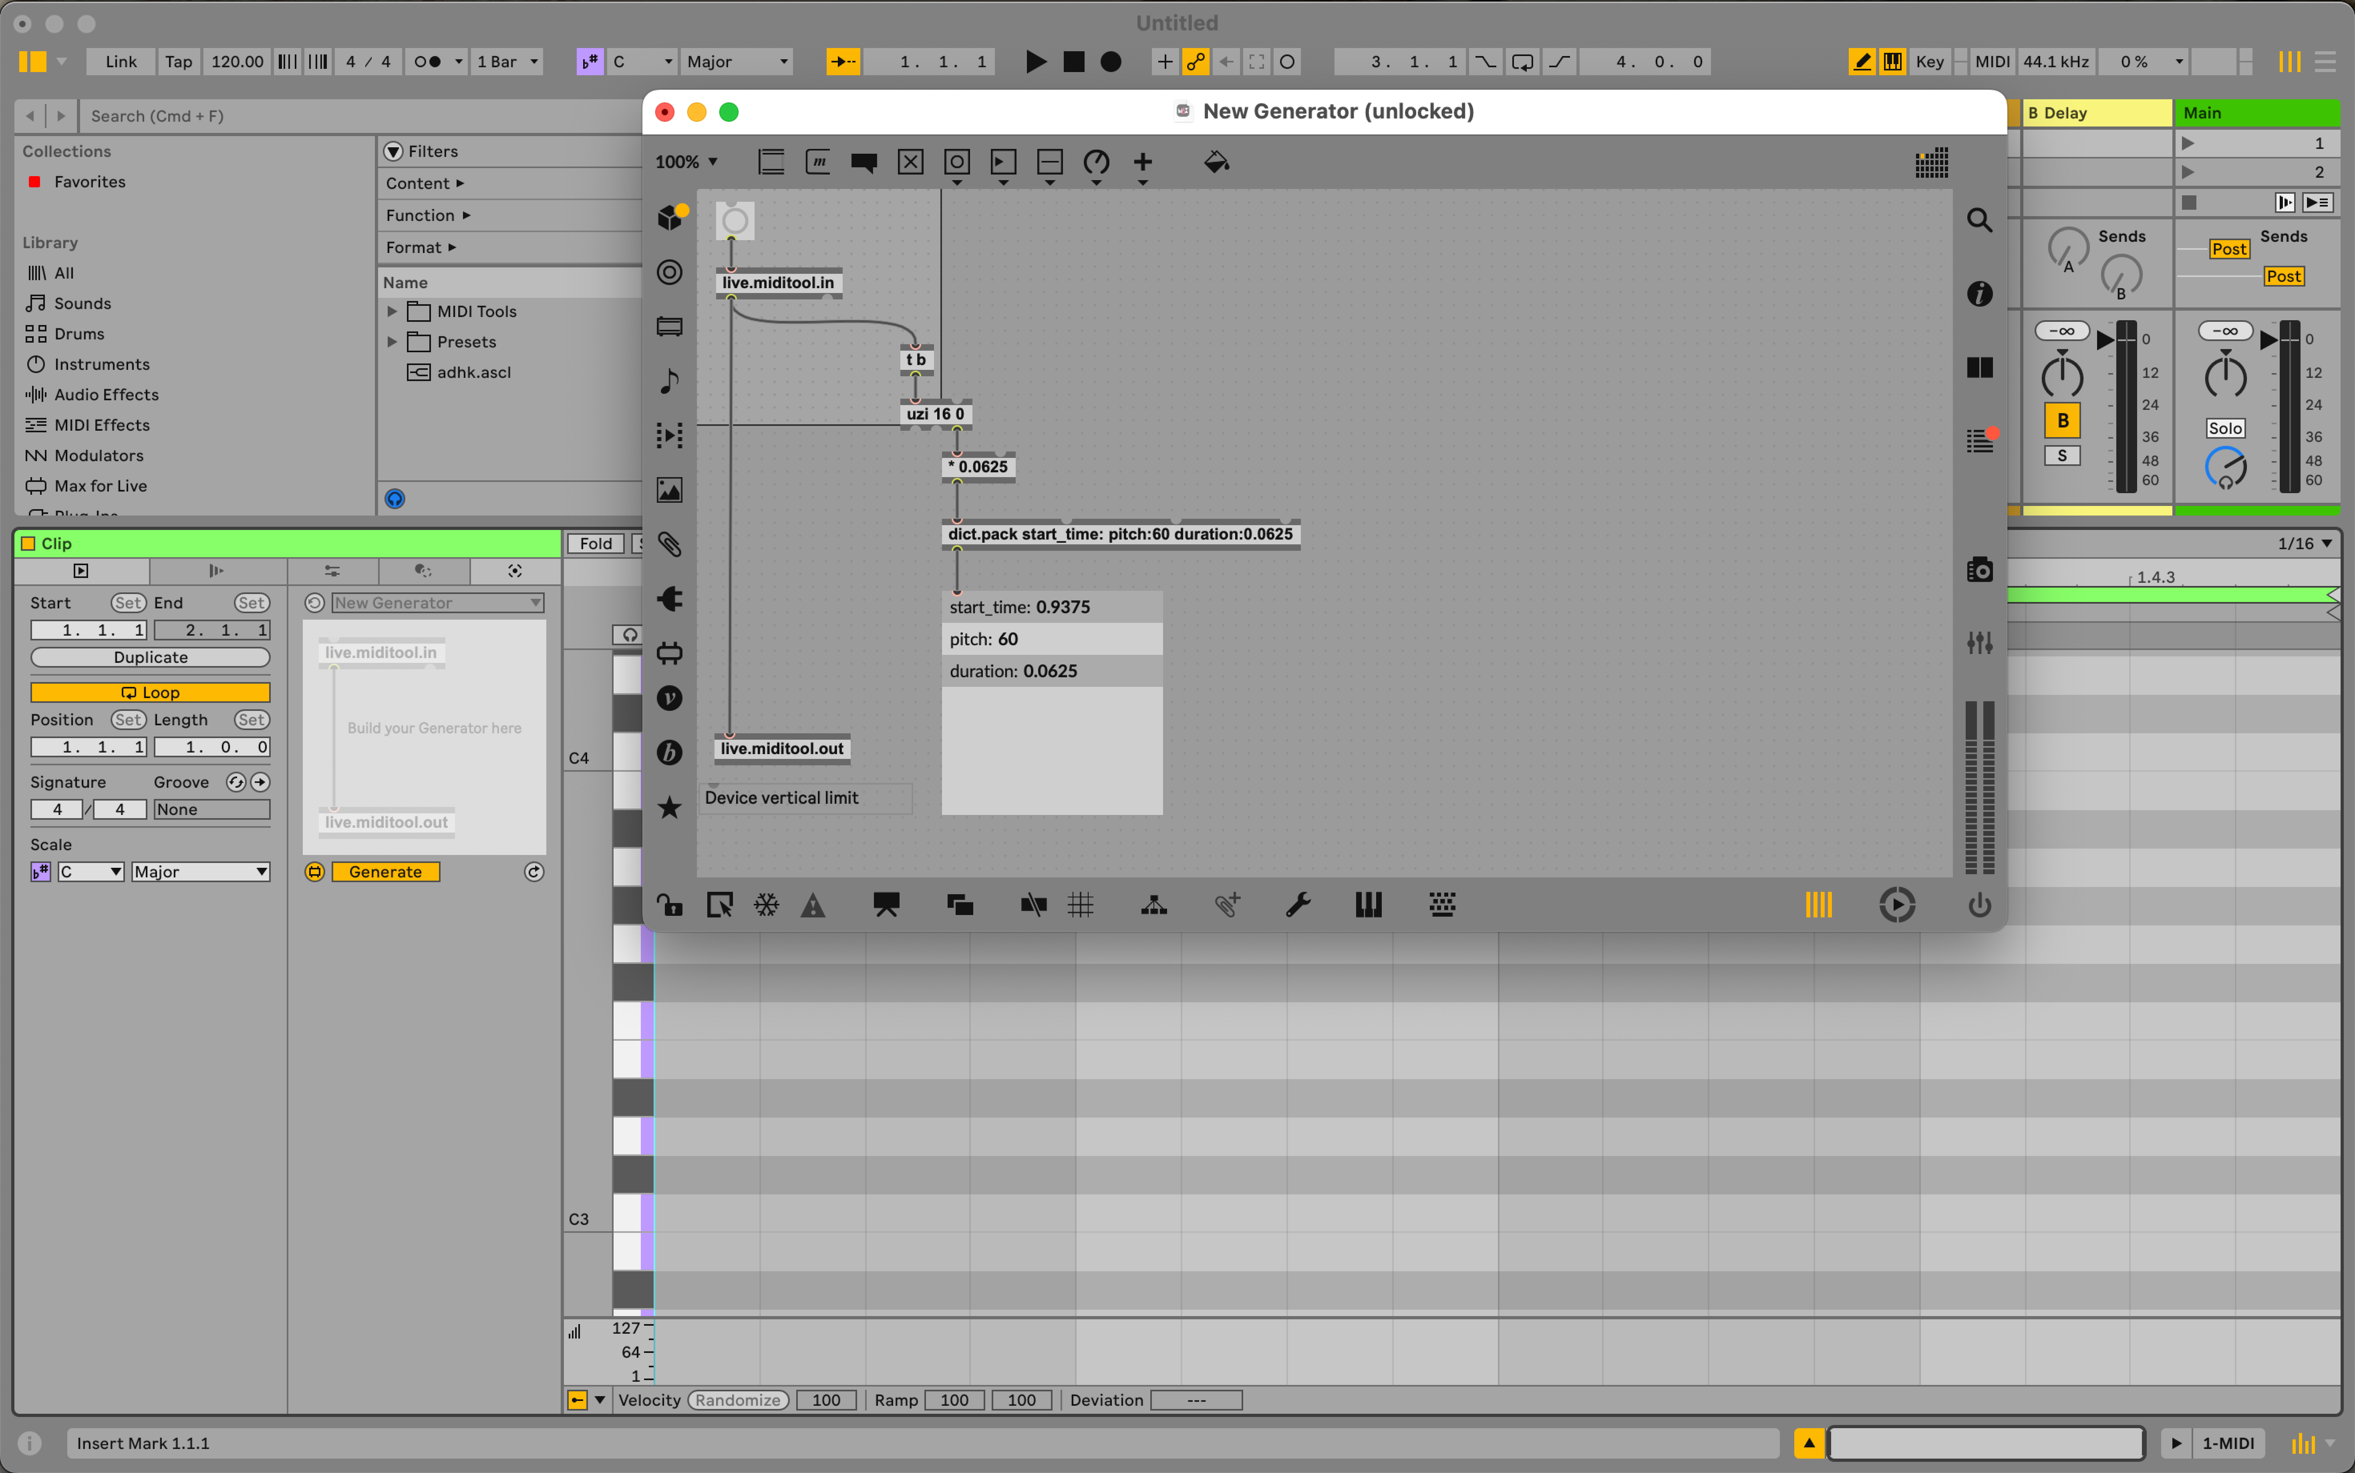Viewport: 2355px width, 1473px height.
Task: Click the Randomize velocity button
Action: click(x=738, y=1400)
